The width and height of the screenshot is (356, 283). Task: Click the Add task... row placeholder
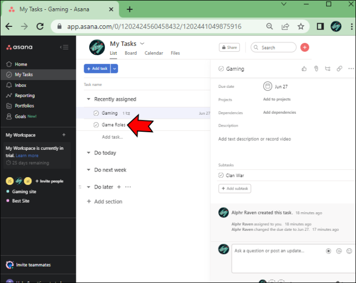(112, 137)
